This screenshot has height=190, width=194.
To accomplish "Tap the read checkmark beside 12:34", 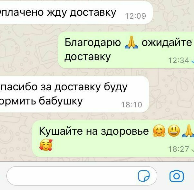I will click(x=192, y=61).
